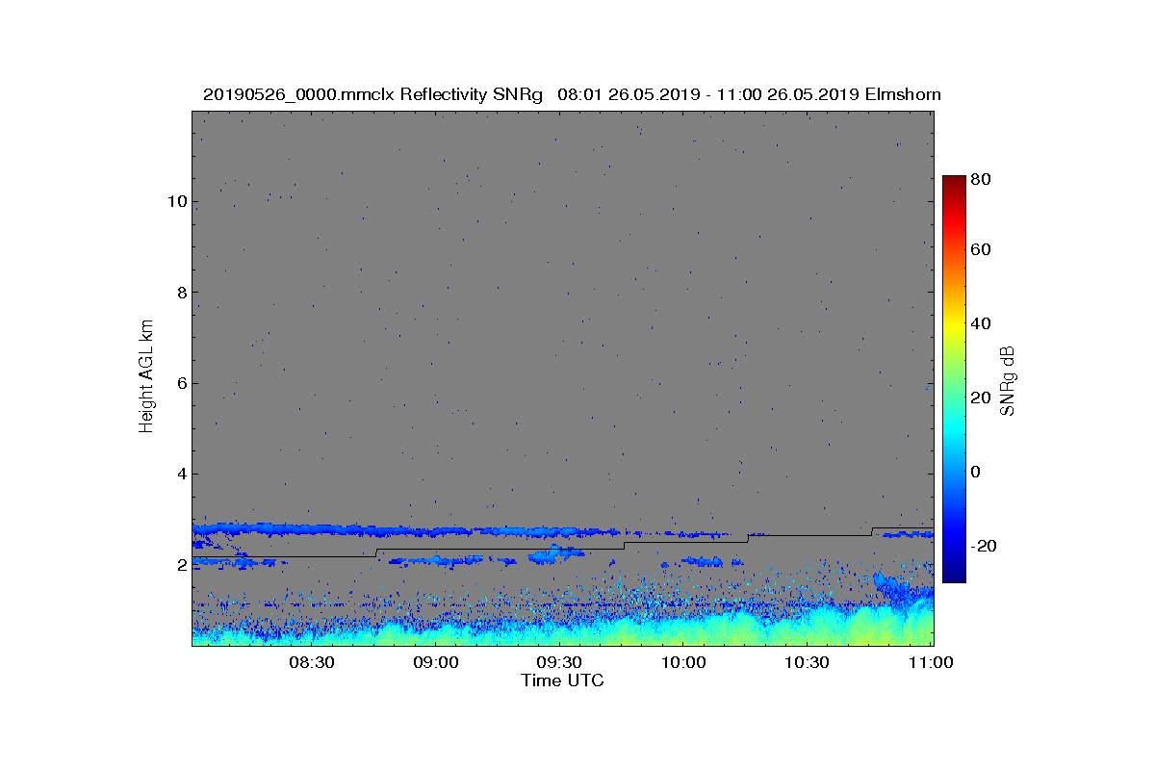The height and width of the screenshot is (770, 1155).
Task: Click the 09:30 time tick label
Action: click(x=559, y=663)
